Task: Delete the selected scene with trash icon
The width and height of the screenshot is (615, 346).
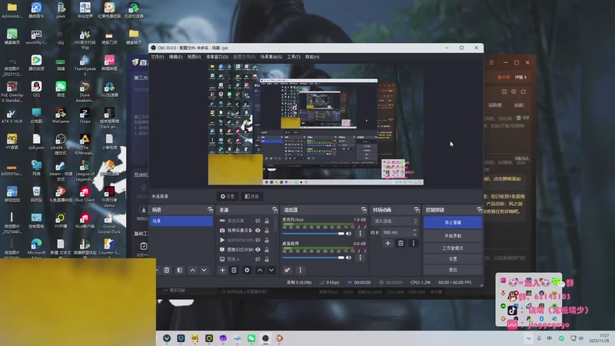Action: click(x=167, y=270)
